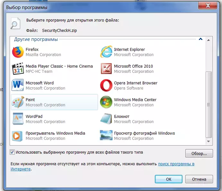
Task: Click the file search icon at top
Action: coord(15,24)
